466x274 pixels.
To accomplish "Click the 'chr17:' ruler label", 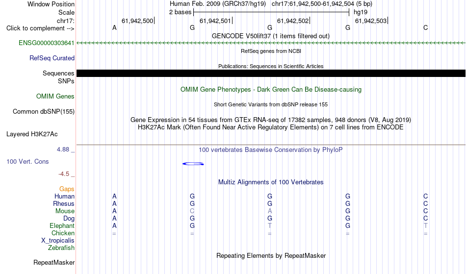I will tap(65, 21).
